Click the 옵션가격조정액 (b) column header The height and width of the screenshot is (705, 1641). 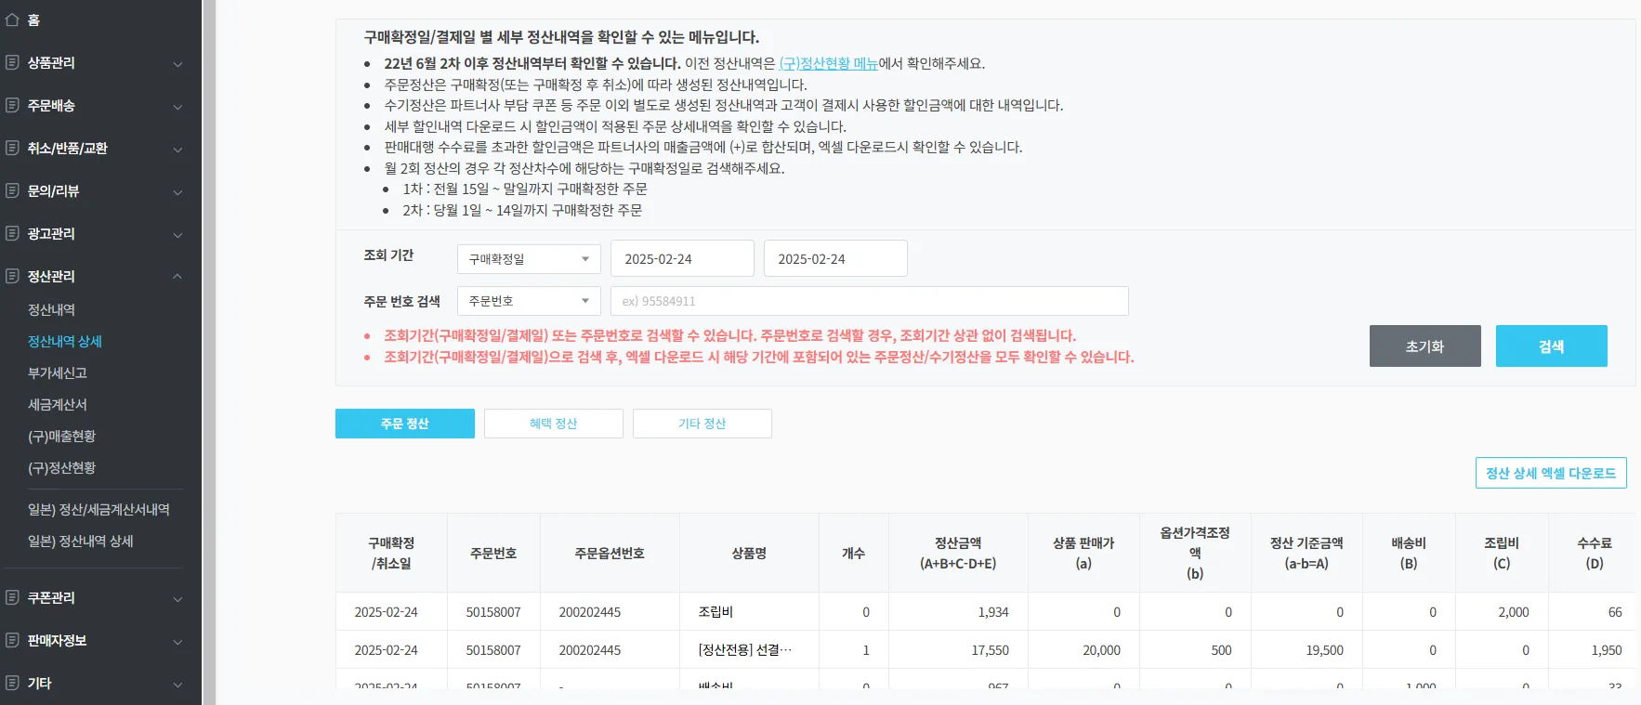tap(1195, 553)
